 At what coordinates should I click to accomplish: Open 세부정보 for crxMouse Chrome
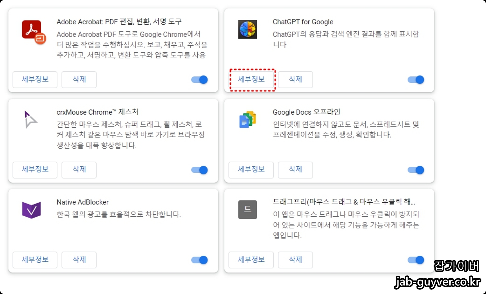[x=35, y=170]
